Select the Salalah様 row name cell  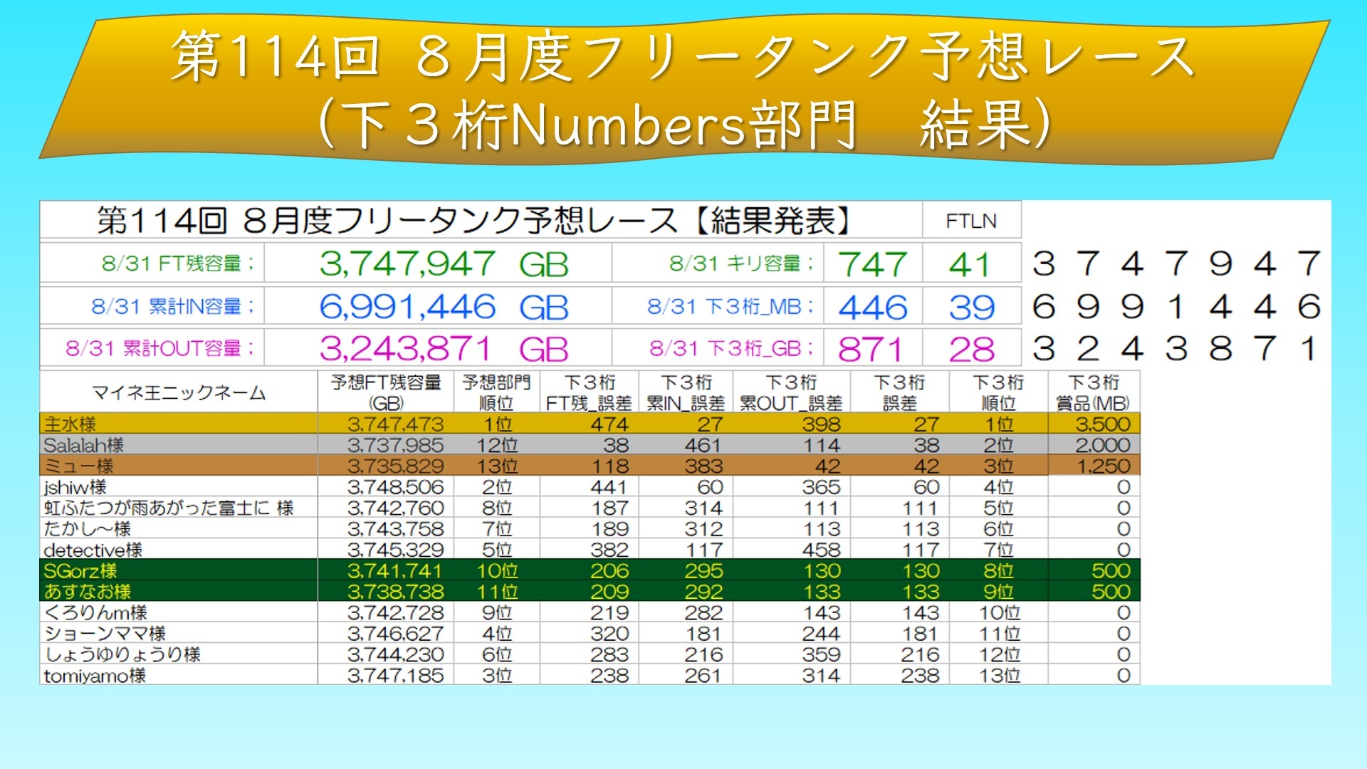83,446
